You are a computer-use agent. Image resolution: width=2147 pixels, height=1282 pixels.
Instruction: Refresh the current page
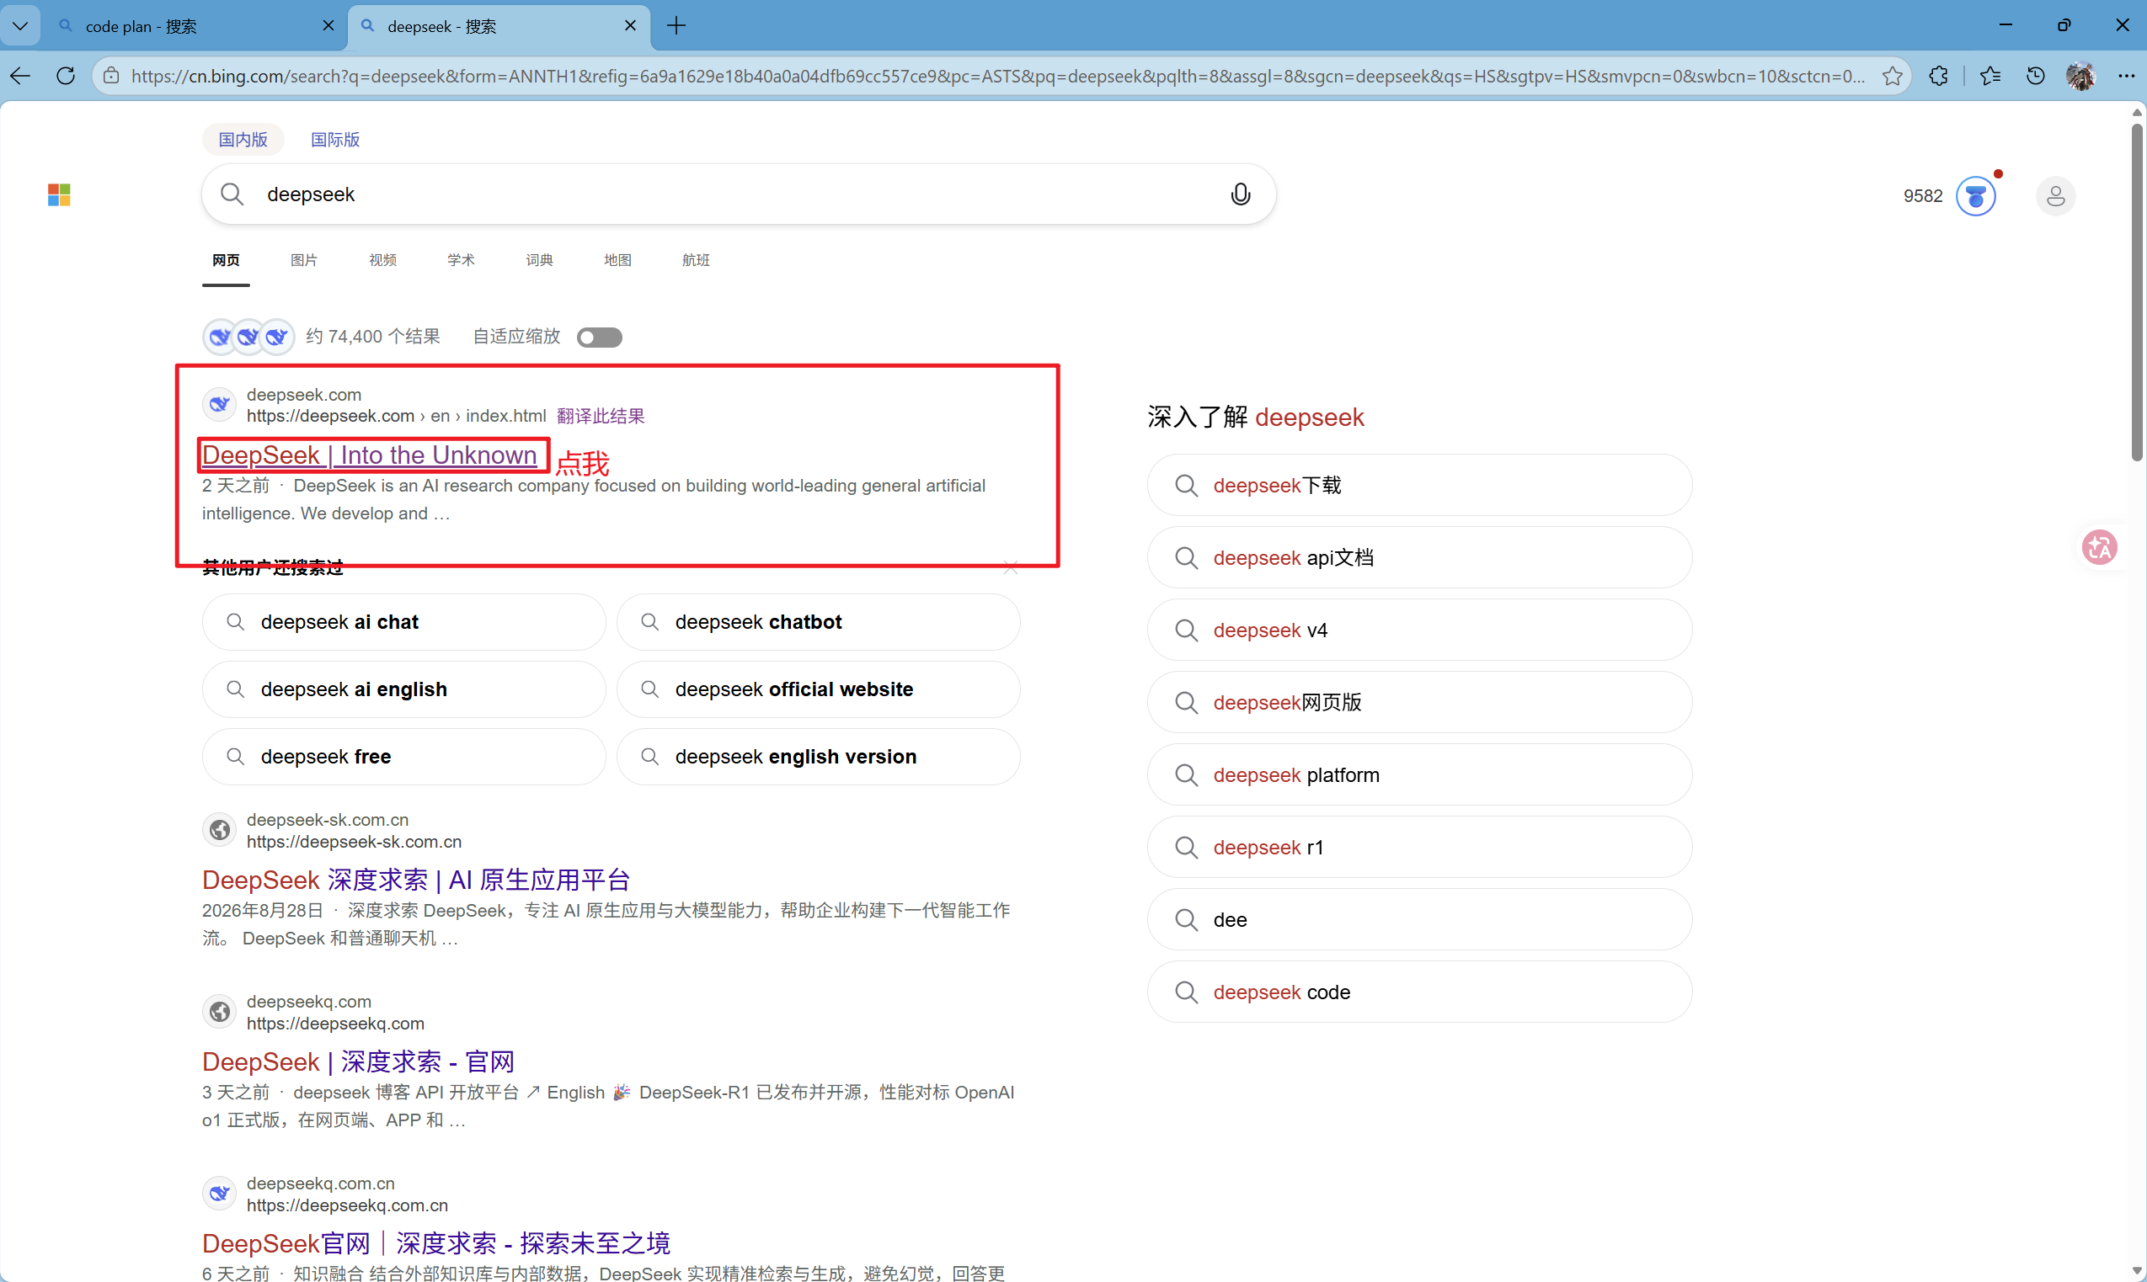click(x=66, y=76)
